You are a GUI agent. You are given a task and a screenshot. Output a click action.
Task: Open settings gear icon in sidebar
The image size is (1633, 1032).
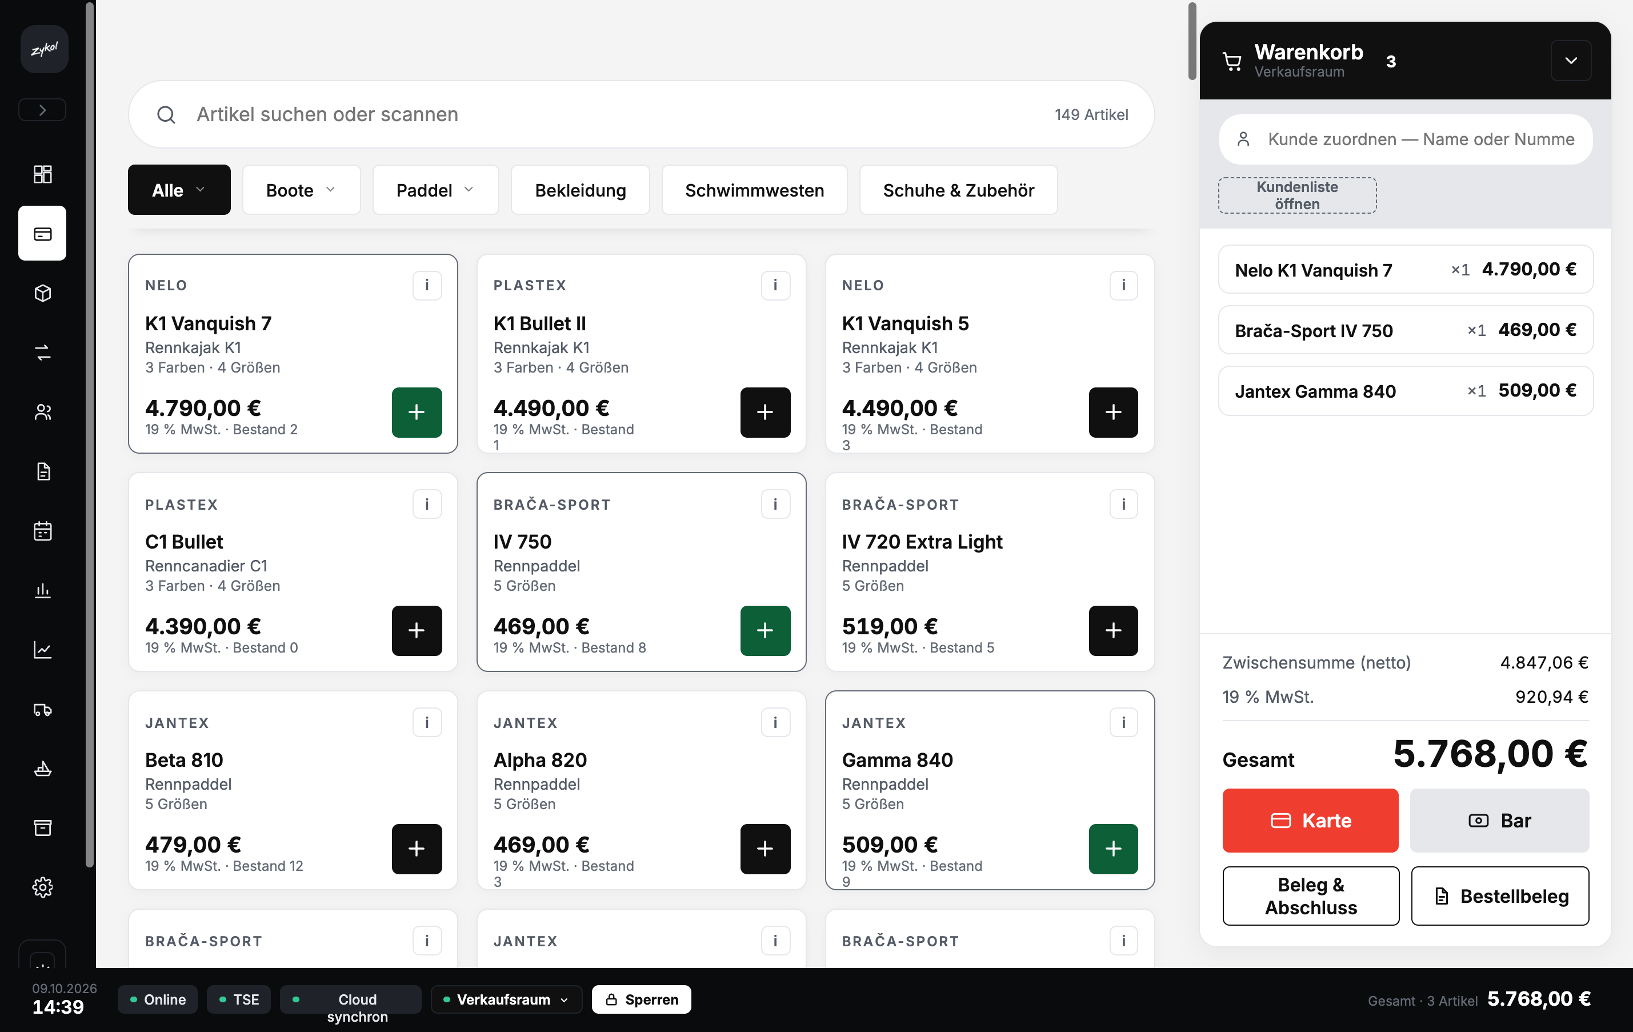click(43, 887)
